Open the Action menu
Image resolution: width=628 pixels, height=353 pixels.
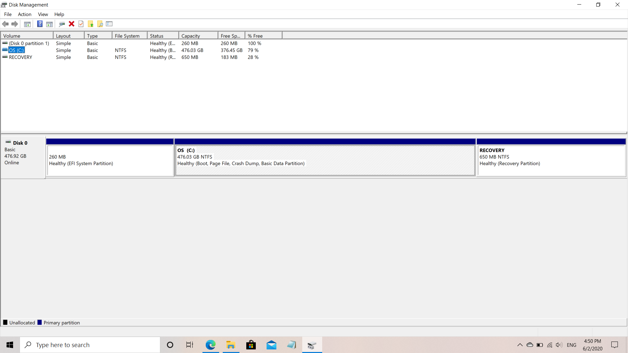coord(25,14)
